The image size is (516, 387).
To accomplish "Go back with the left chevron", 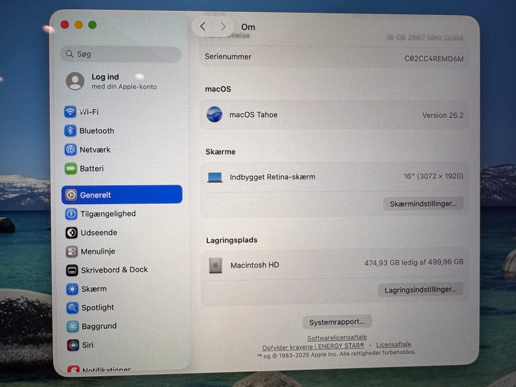I will pyautogui.click(x=203, y=26).
